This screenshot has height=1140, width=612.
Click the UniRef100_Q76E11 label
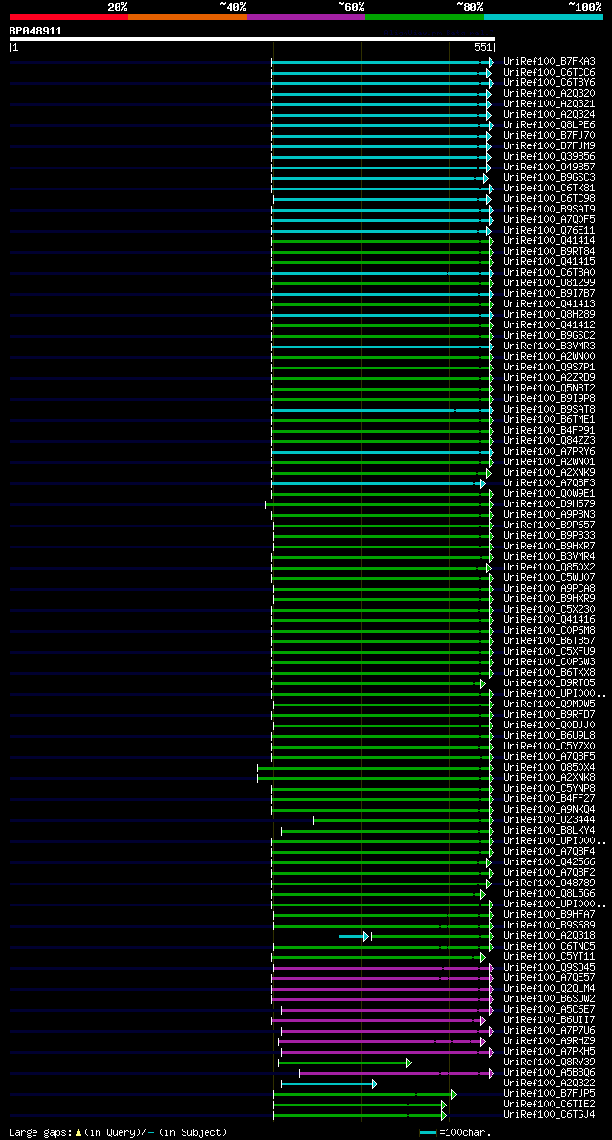549,231
